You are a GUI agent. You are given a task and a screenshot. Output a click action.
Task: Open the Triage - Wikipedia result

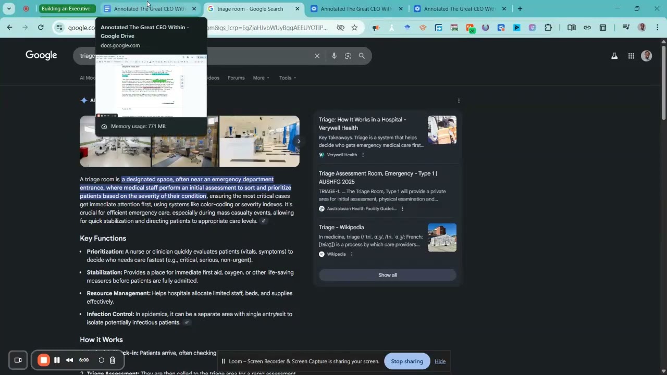tap(341, 227)
